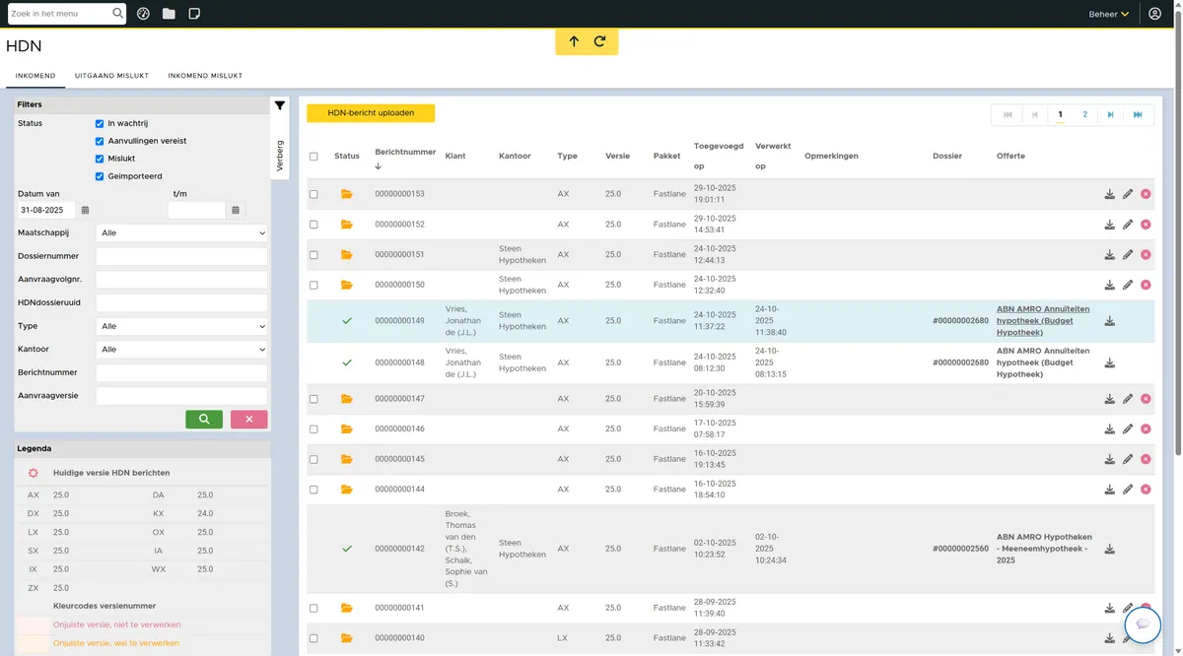Collapse the filter panel via Verberg
The width and height of the screenshot is (1183, 656).
click(x=279, y=156)
